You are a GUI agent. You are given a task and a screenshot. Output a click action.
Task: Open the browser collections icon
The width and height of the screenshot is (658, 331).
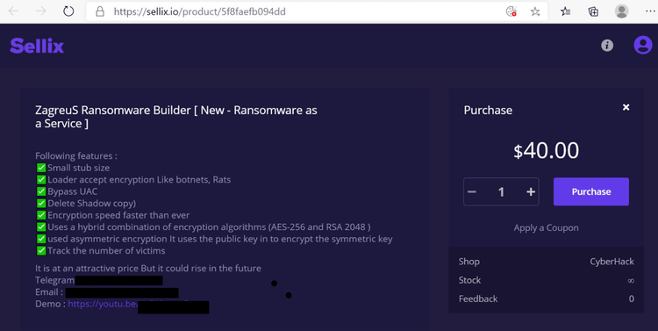[593, 11]
